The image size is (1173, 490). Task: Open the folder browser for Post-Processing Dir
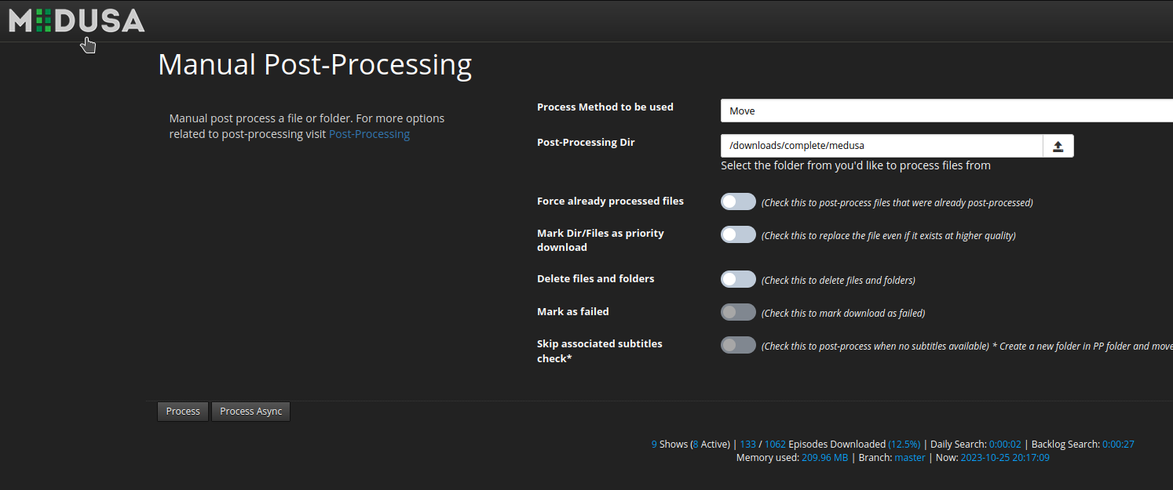(1058, 146)
